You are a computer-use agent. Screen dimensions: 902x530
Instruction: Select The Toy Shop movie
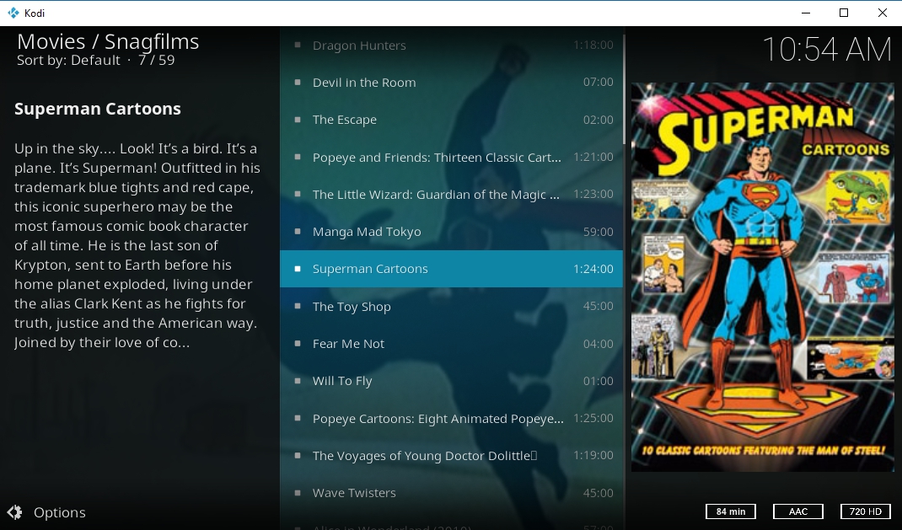451,307
